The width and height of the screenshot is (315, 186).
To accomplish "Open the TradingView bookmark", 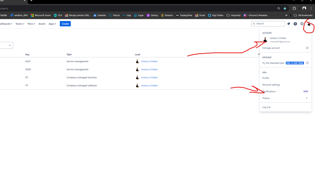I will click(x=184, y=15).
